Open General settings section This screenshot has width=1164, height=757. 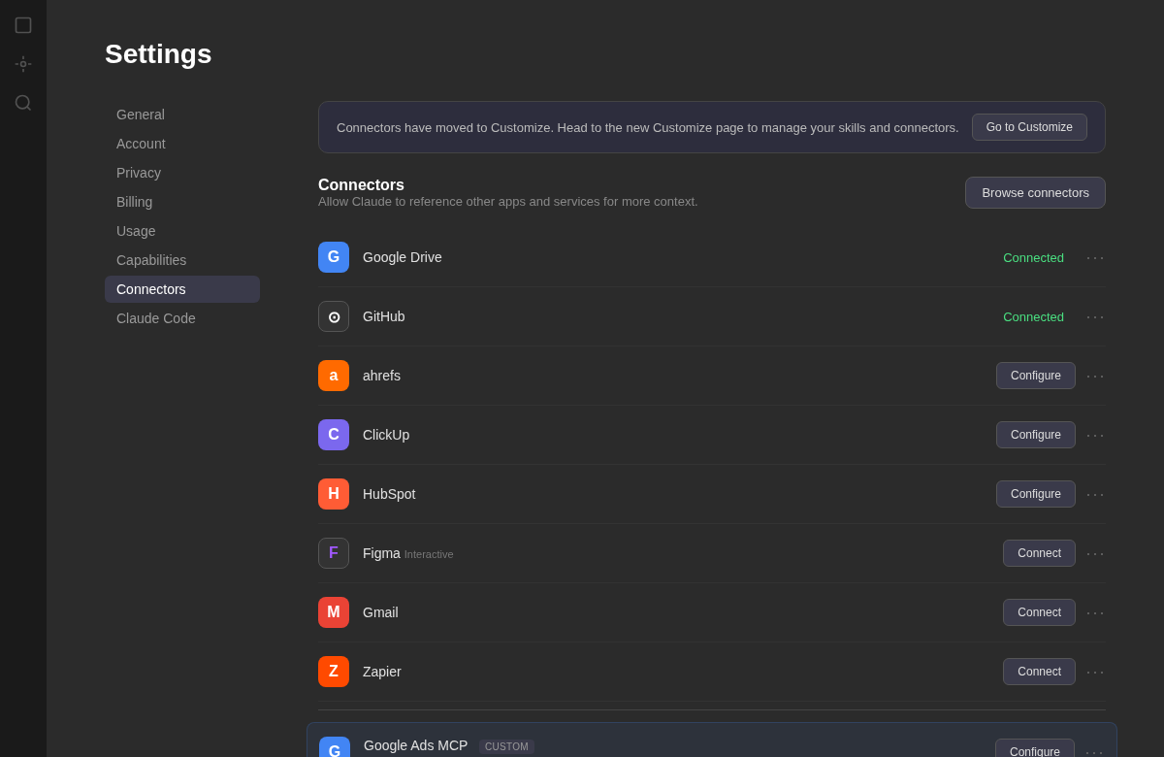pos(182,115)
